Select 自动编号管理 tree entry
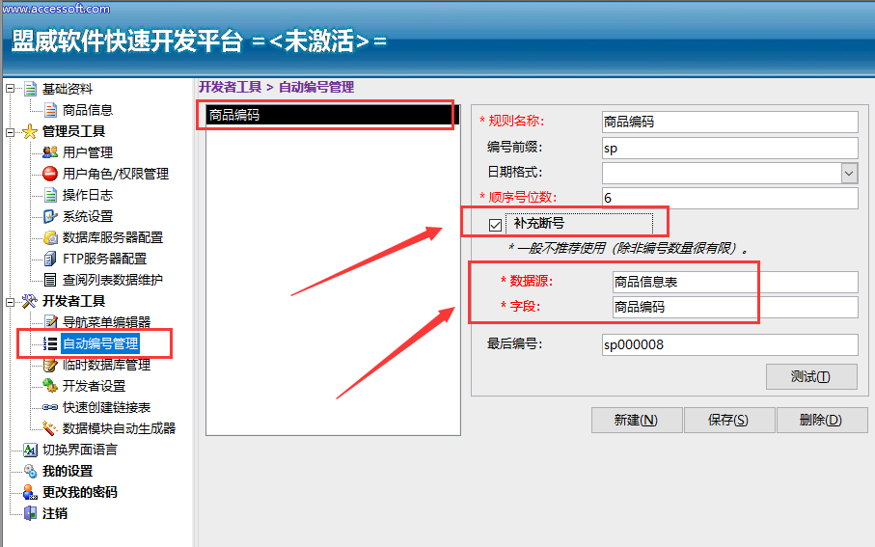The height and width of the screenshot is (547, 875). coord(100,343)
